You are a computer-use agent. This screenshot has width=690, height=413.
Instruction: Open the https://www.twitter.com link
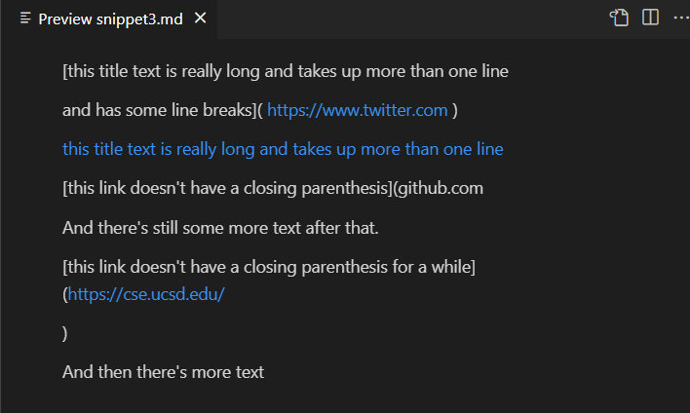358,110
